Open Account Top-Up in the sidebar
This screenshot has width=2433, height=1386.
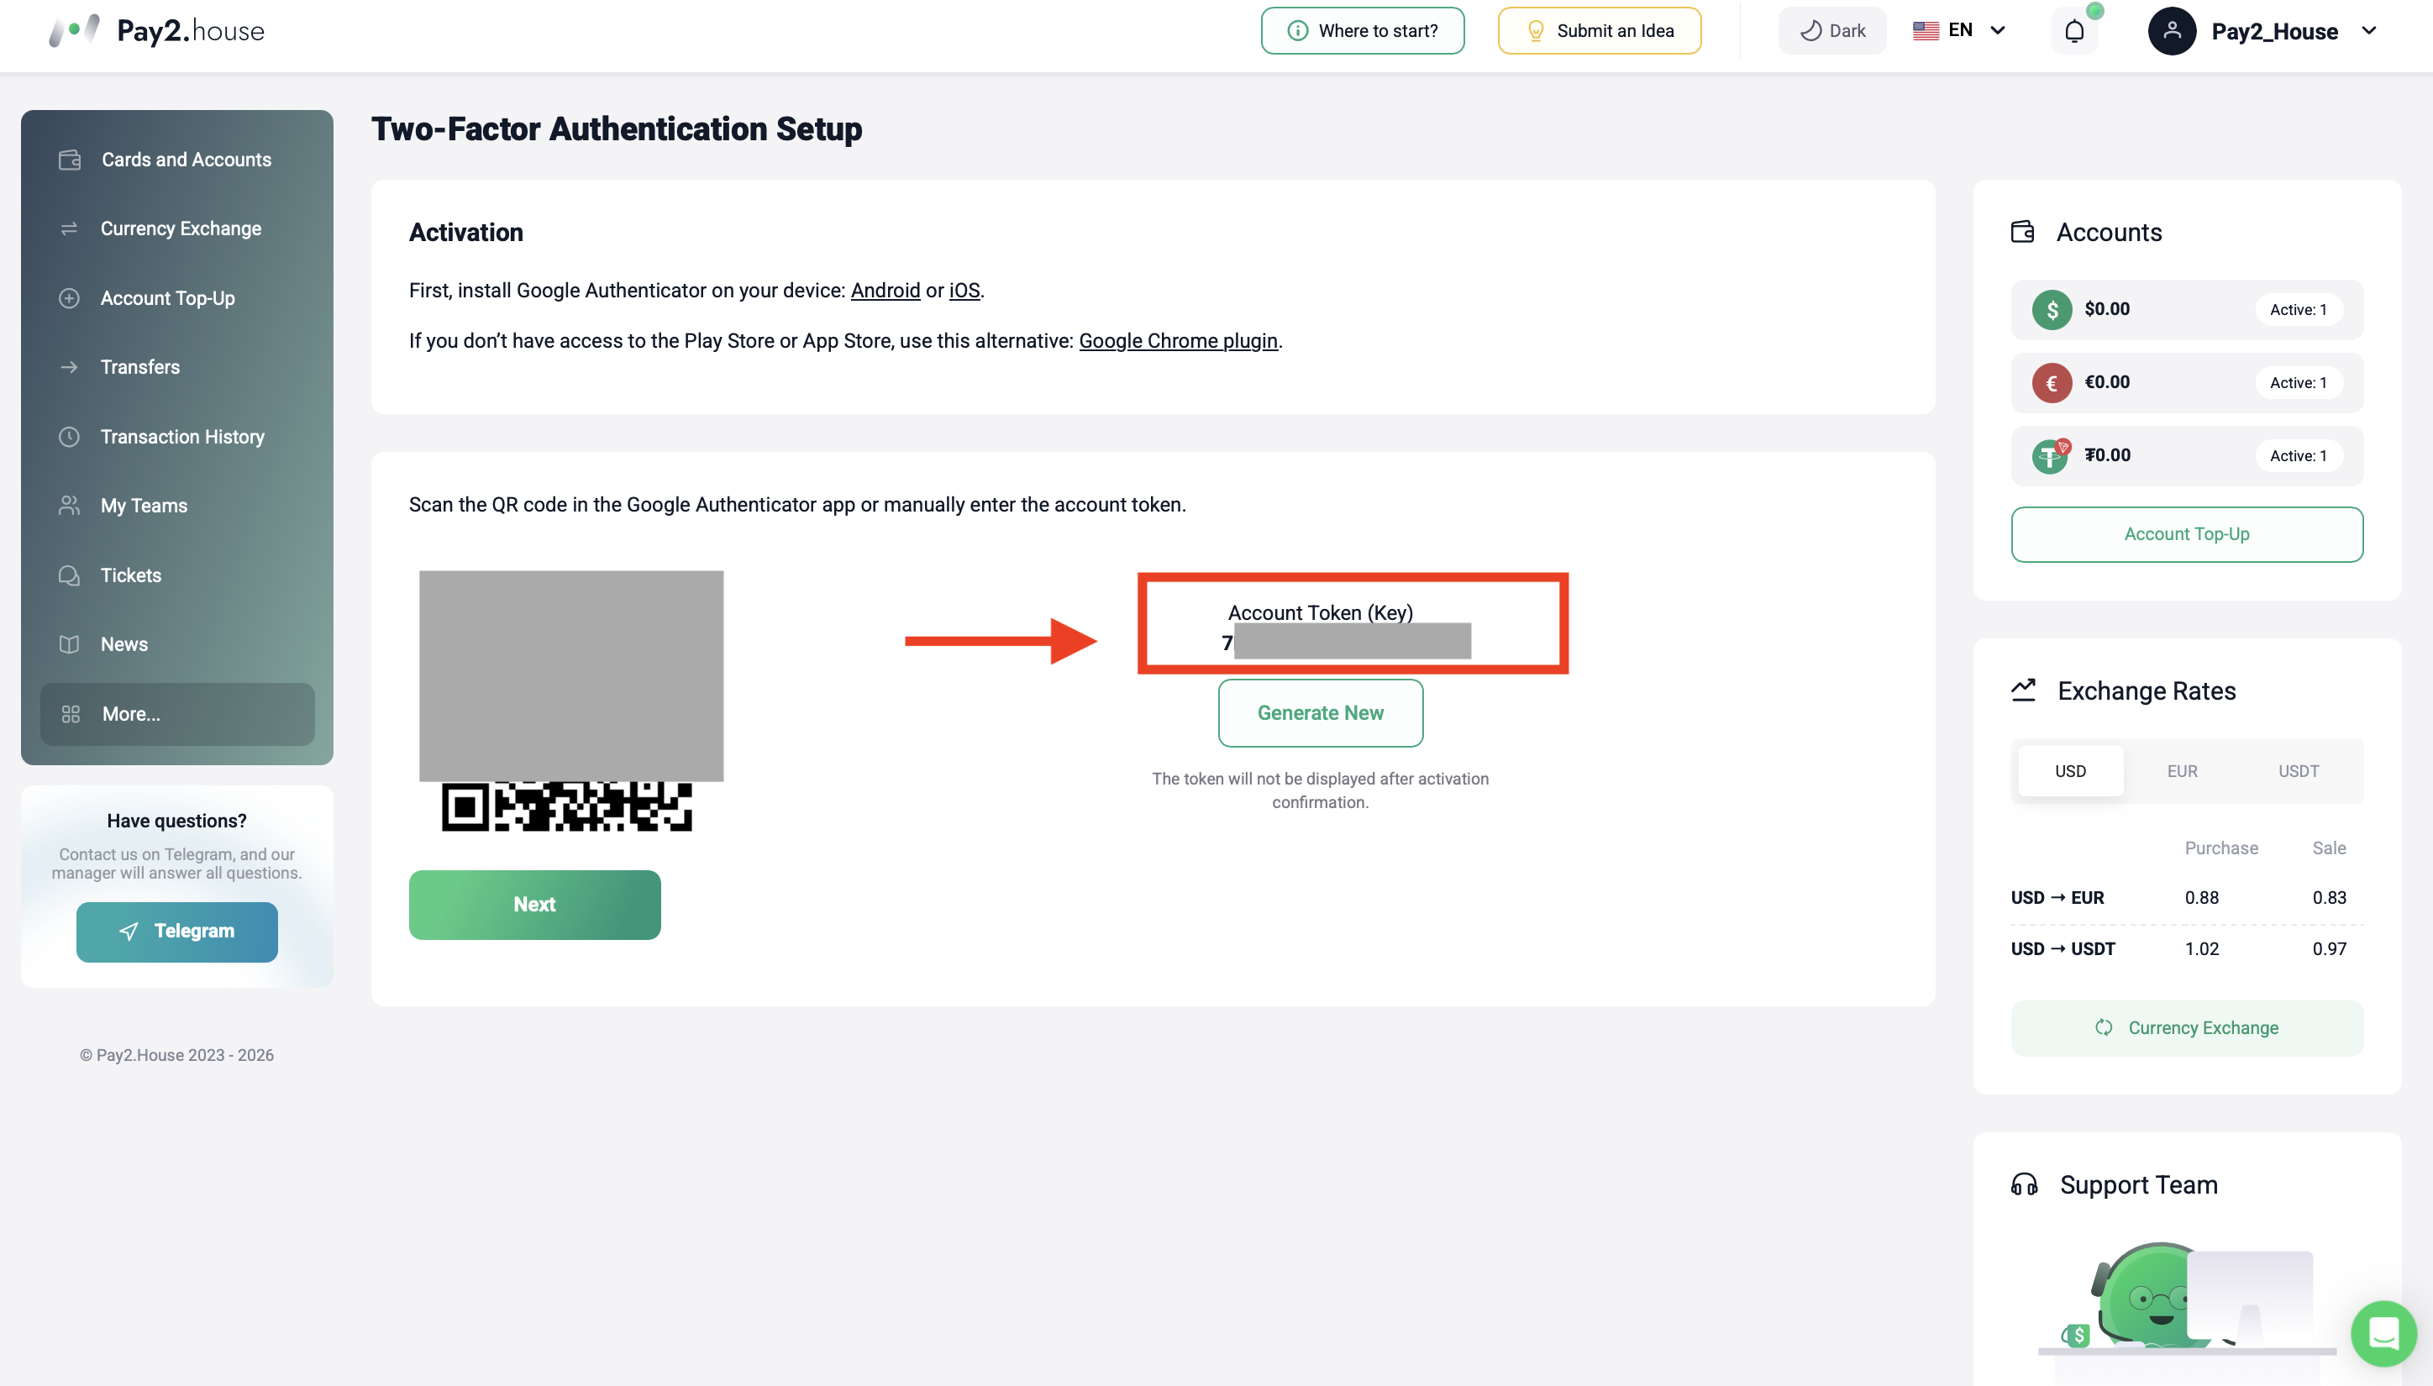coord(177,298)
